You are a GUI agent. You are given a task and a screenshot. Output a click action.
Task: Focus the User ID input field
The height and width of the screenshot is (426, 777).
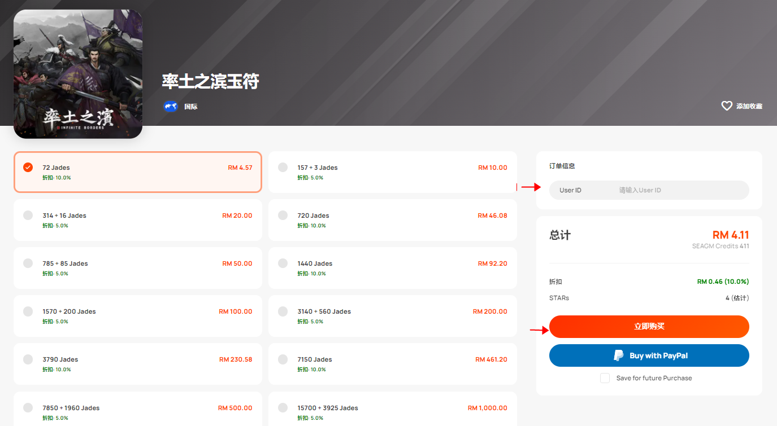(649, 190)
